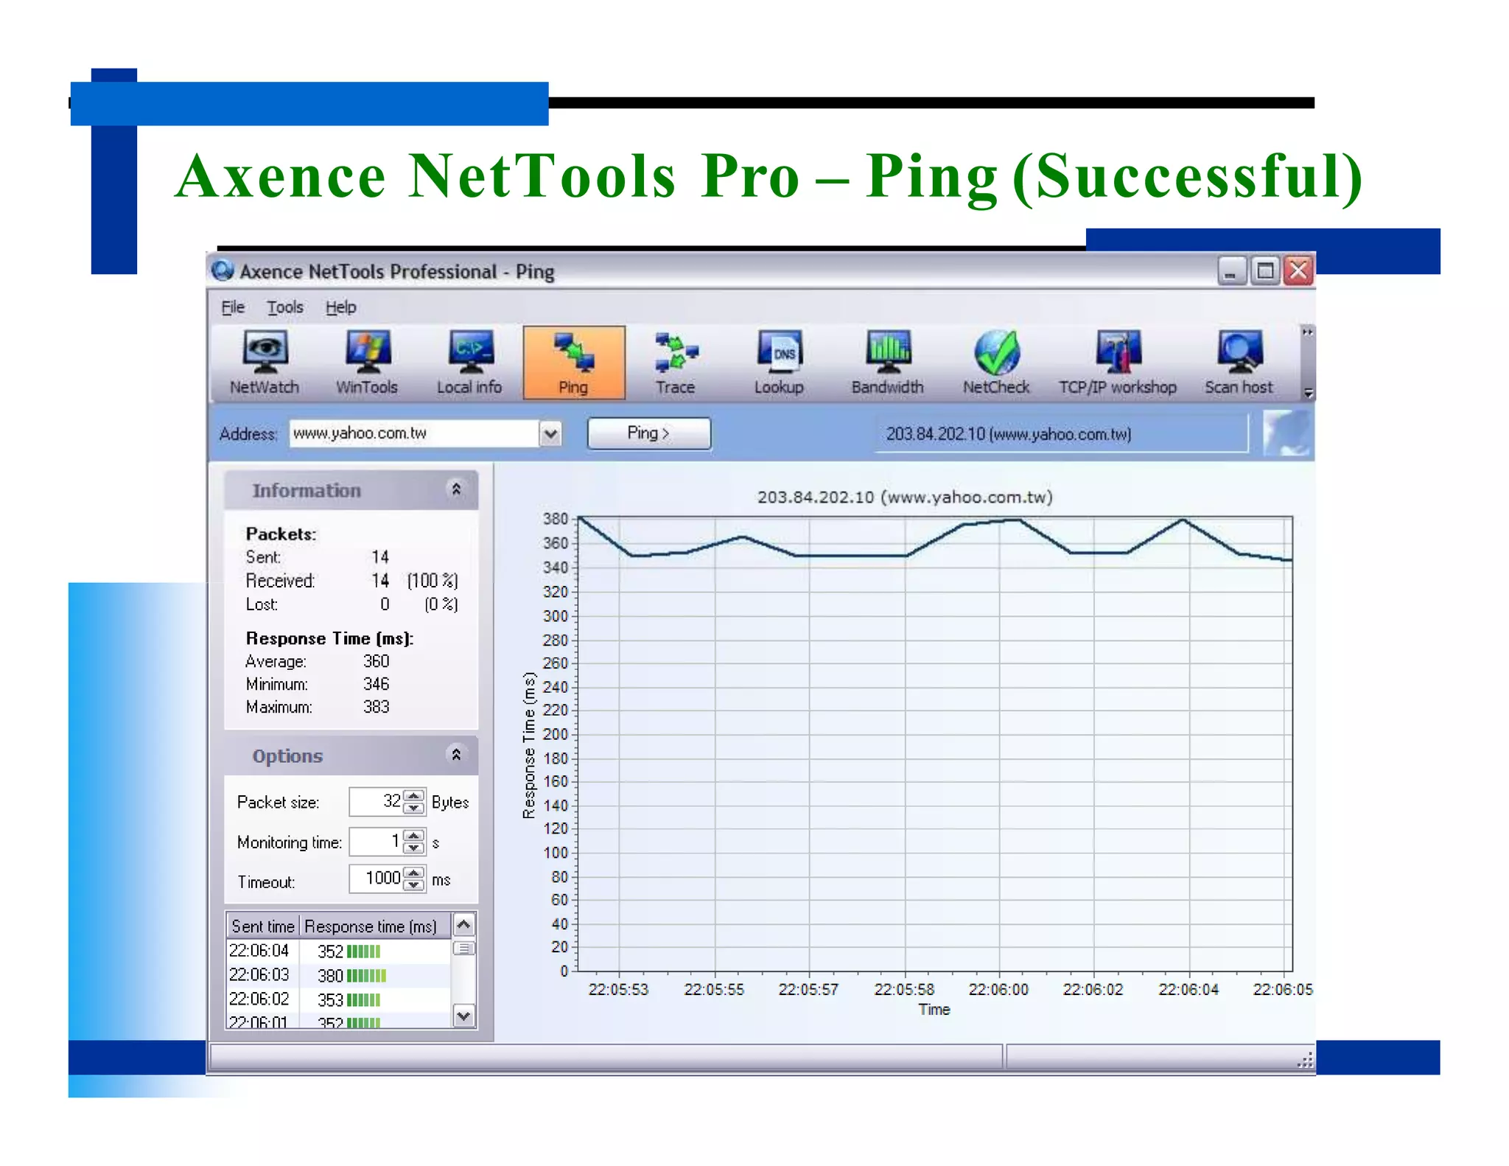Select the 22:06:02 ping result row
This screenshot has width=1509, height=1166.
pyautogui.click(x=338, y=999)
